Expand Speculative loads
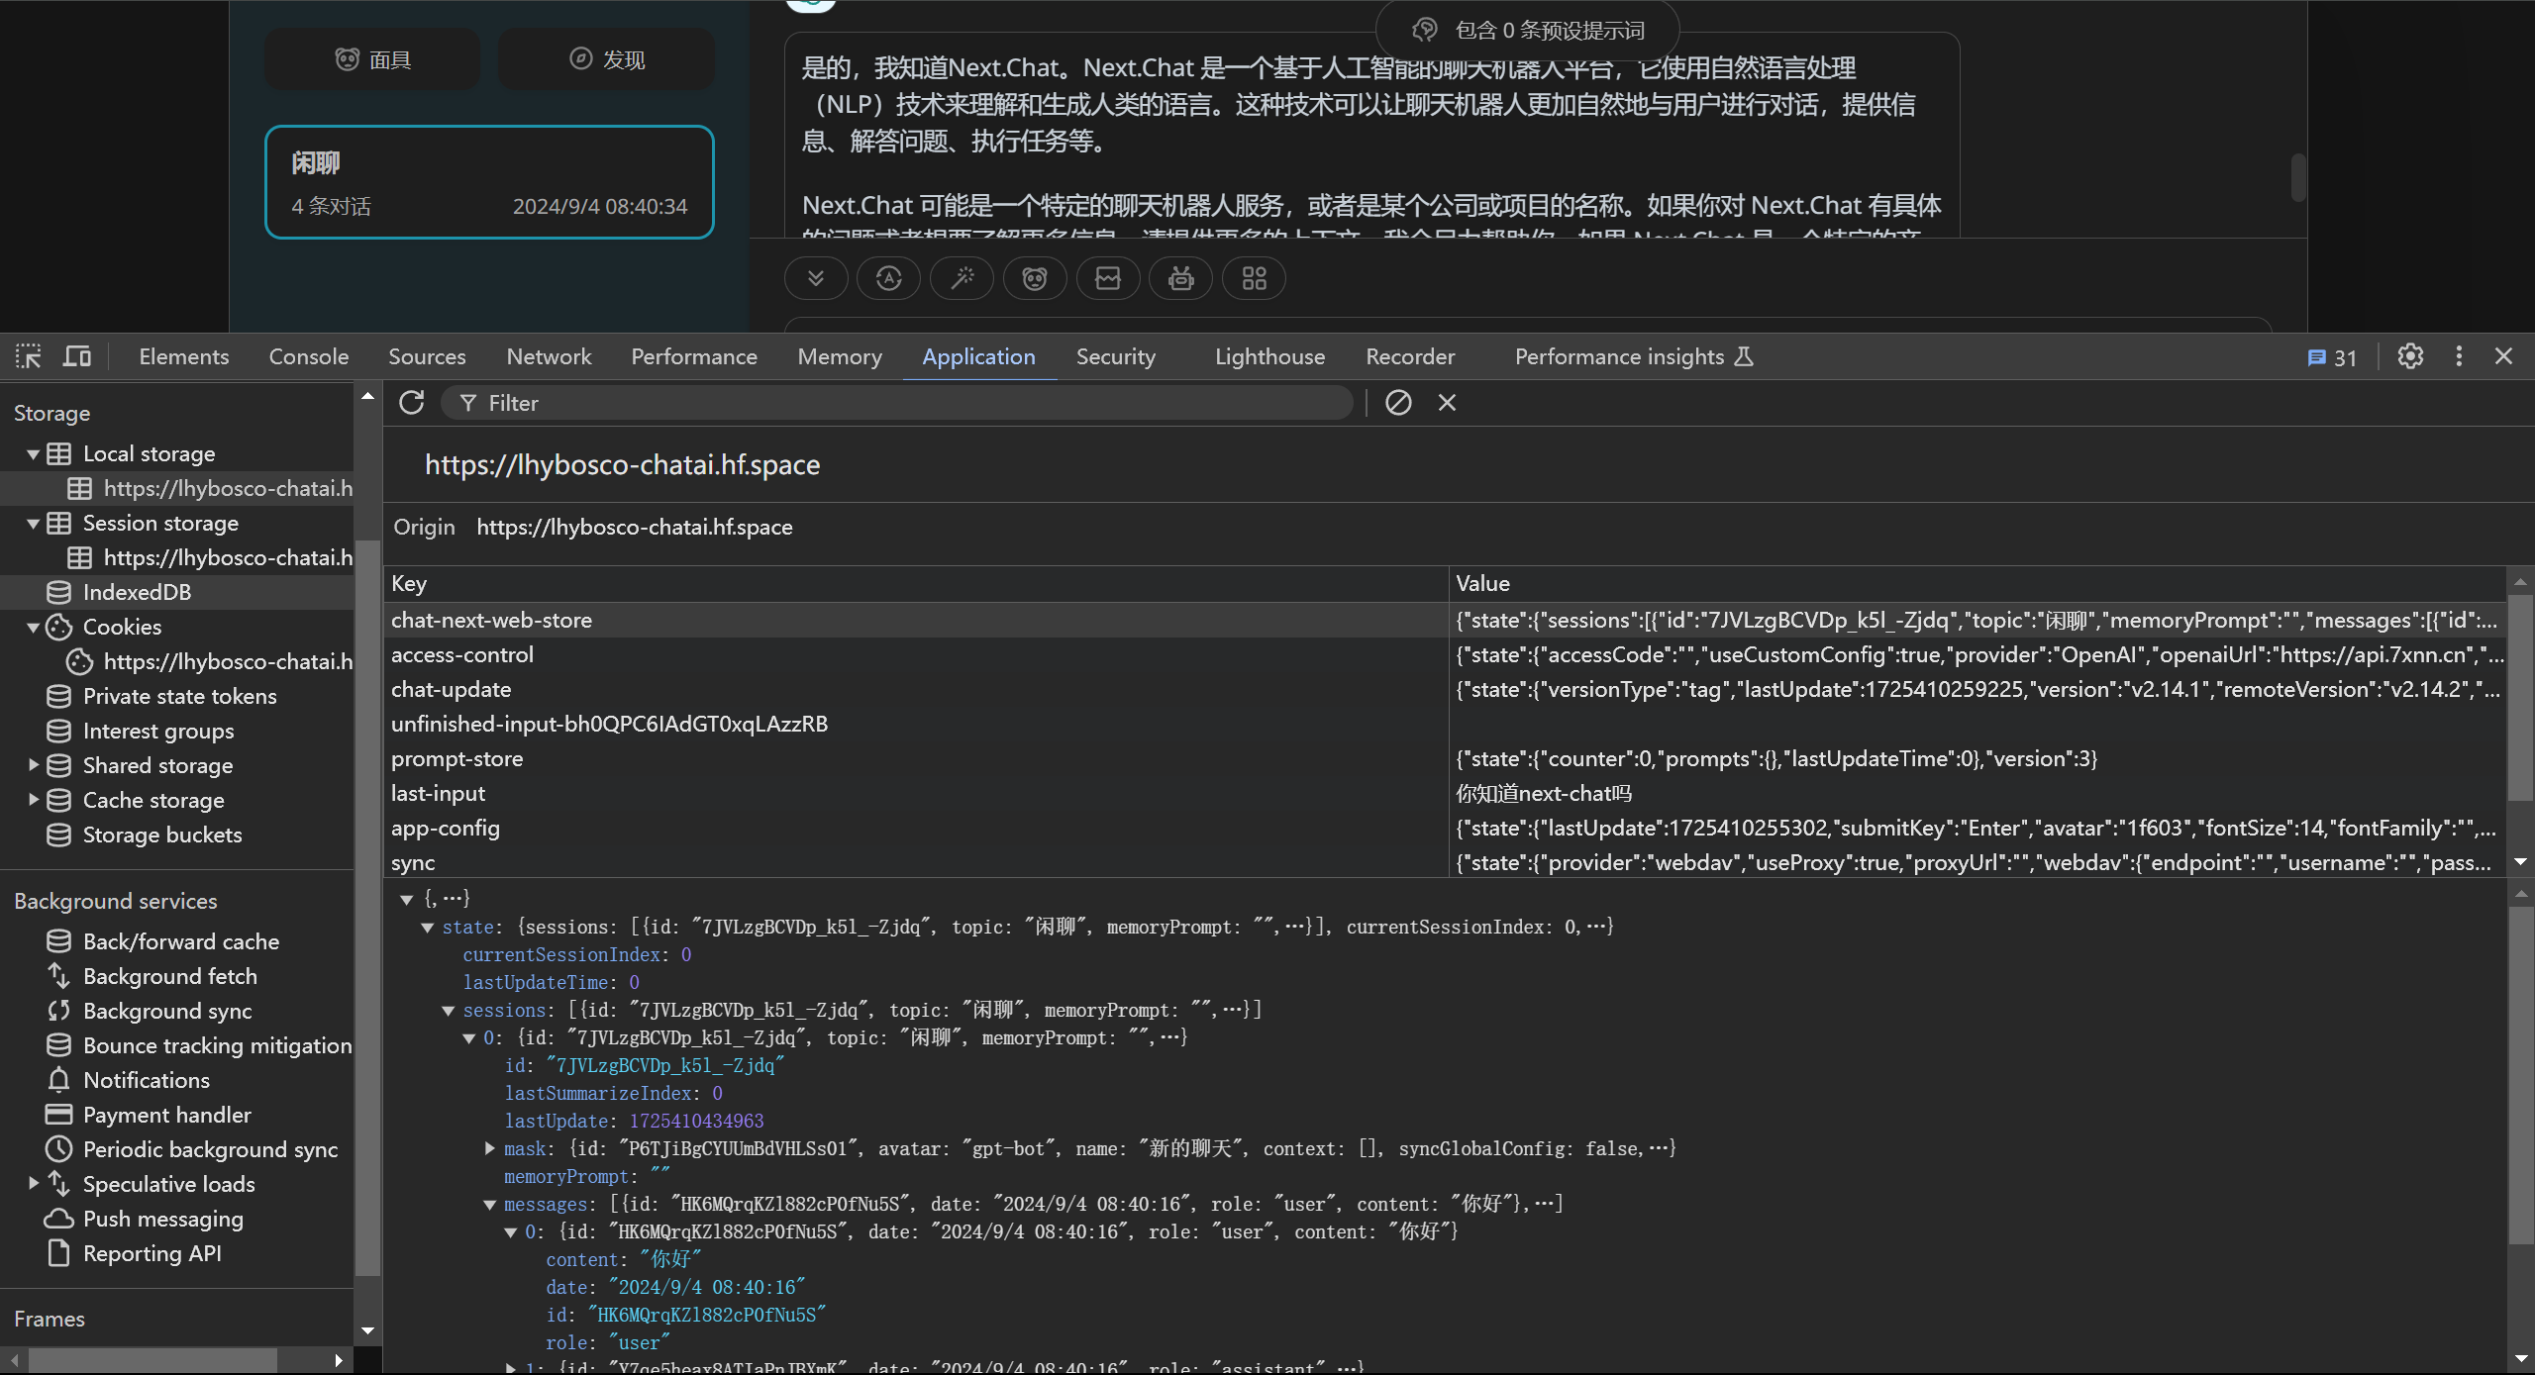2535x1375 pixels. tap(34, 1183)
